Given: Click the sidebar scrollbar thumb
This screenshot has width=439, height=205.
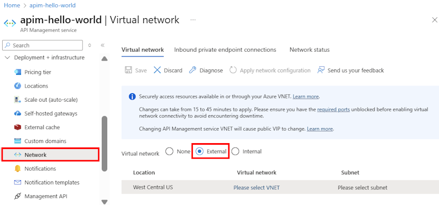Looking at the screenshot, I should [104, 143].
